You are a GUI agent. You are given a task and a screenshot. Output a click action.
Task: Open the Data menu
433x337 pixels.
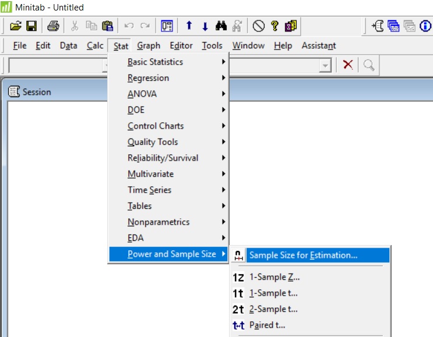tap(69, 45)
